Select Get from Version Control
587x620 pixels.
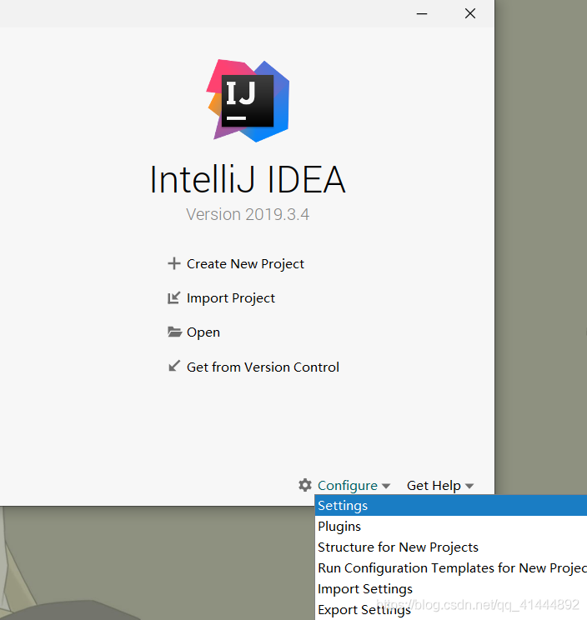click(263, 367)
